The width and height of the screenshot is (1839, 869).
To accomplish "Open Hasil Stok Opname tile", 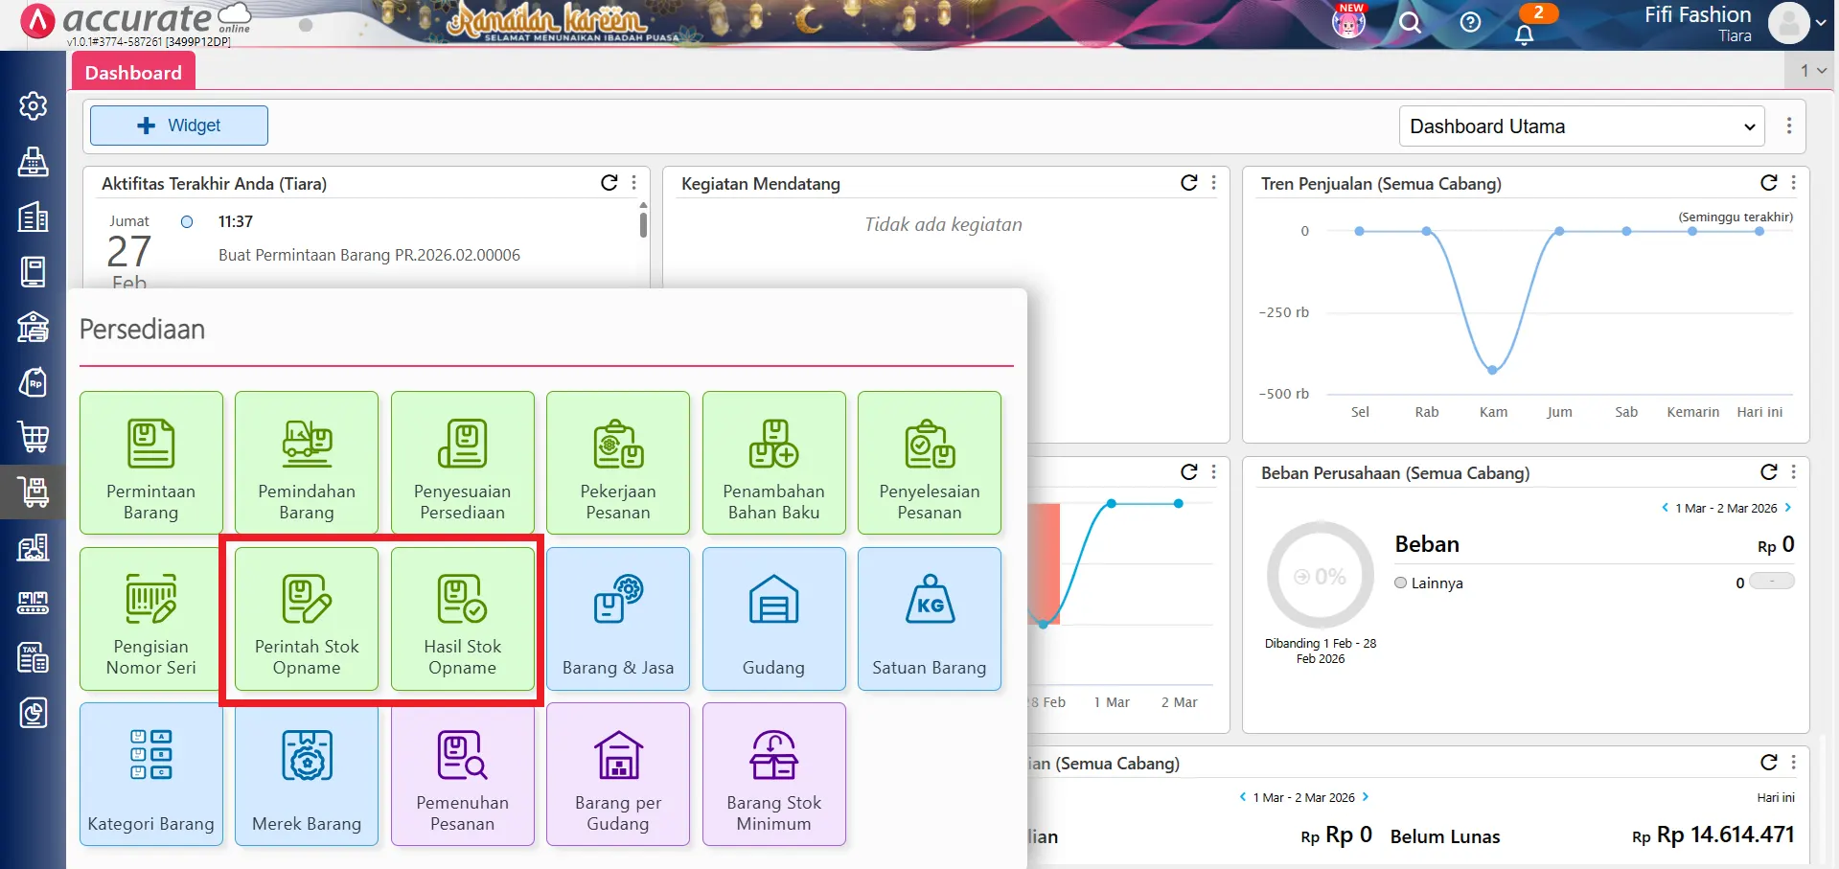I will point(463,619).
